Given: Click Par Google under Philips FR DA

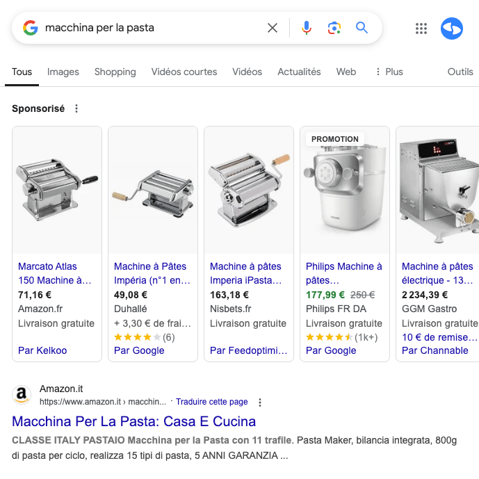Looking at the screenshot, I should 331,350.
